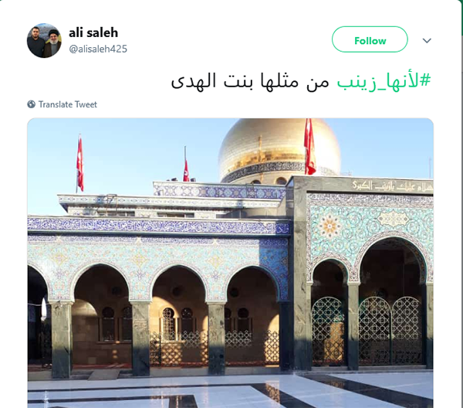
Task: Click the globe icon beside Translate Tweet
Action: point(32,104)
